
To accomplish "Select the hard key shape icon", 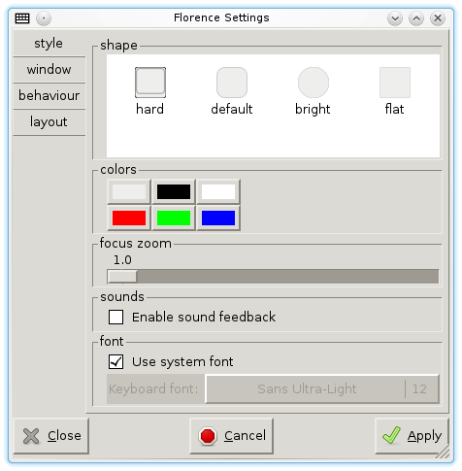I will pos(150,83).
